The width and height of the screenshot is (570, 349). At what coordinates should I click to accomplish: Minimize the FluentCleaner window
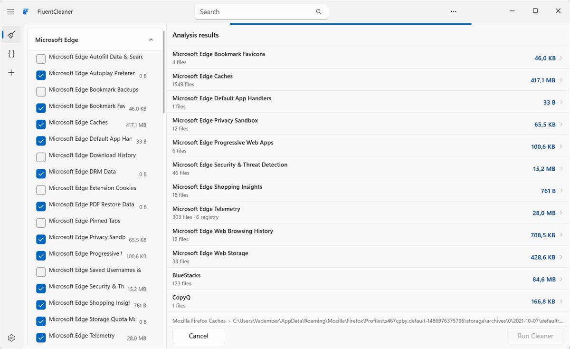tap(513, 10)
